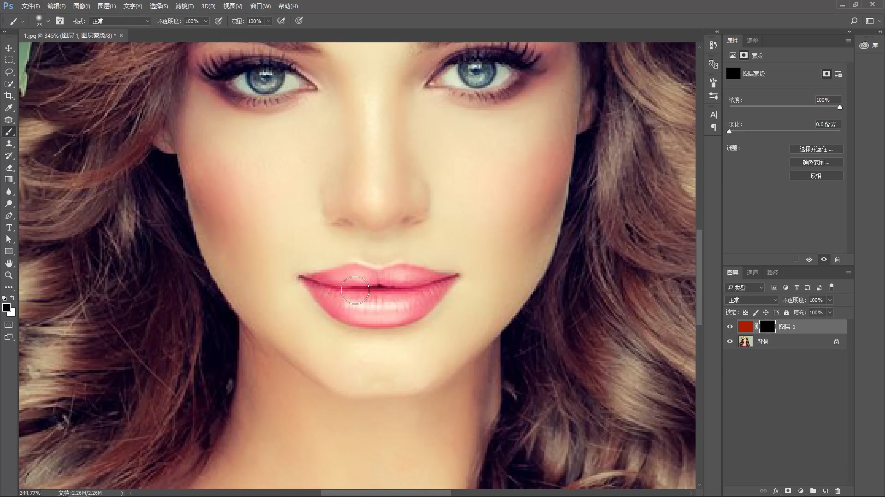This screenshot has width=885, height=497.
Task: Select the Clone Stamp tool
Action: point(9,144)
